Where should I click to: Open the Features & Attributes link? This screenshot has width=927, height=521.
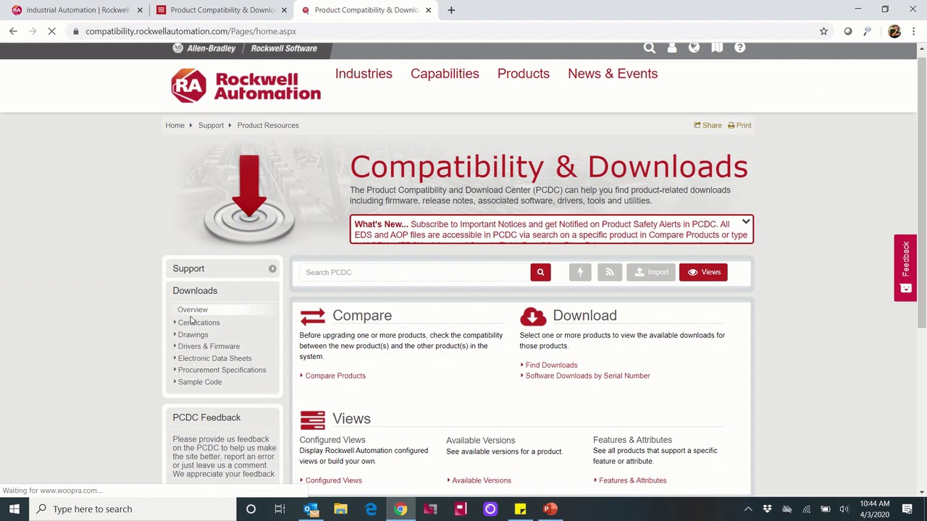(632, 480)
